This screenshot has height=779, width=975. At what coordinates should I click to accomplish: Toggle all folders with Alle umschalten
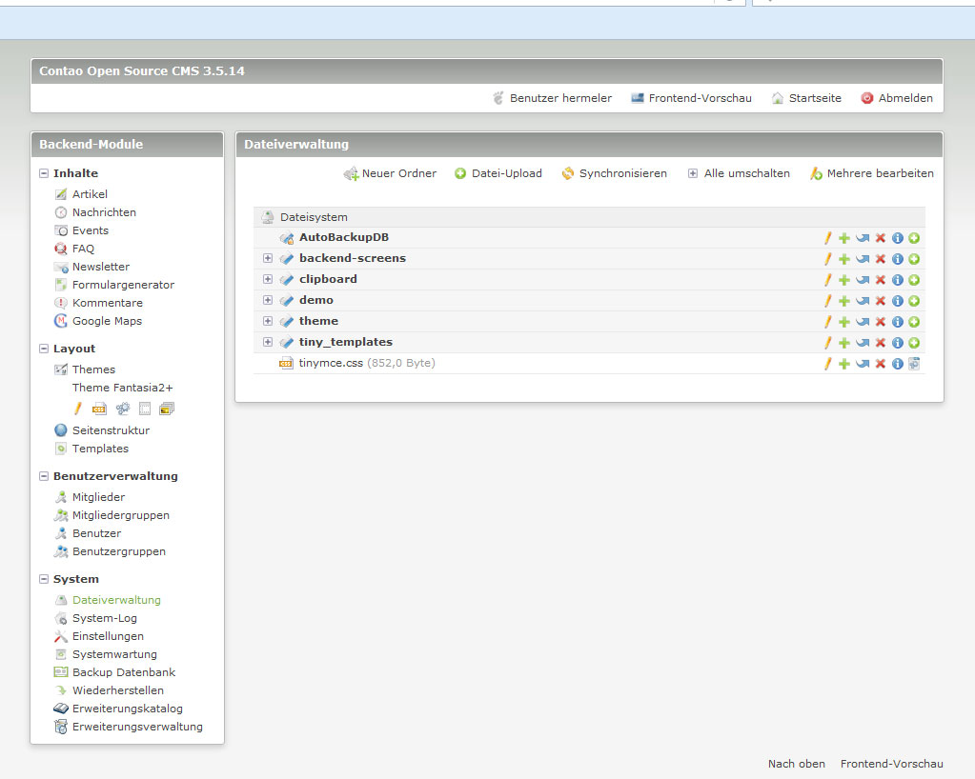(739, 173)
